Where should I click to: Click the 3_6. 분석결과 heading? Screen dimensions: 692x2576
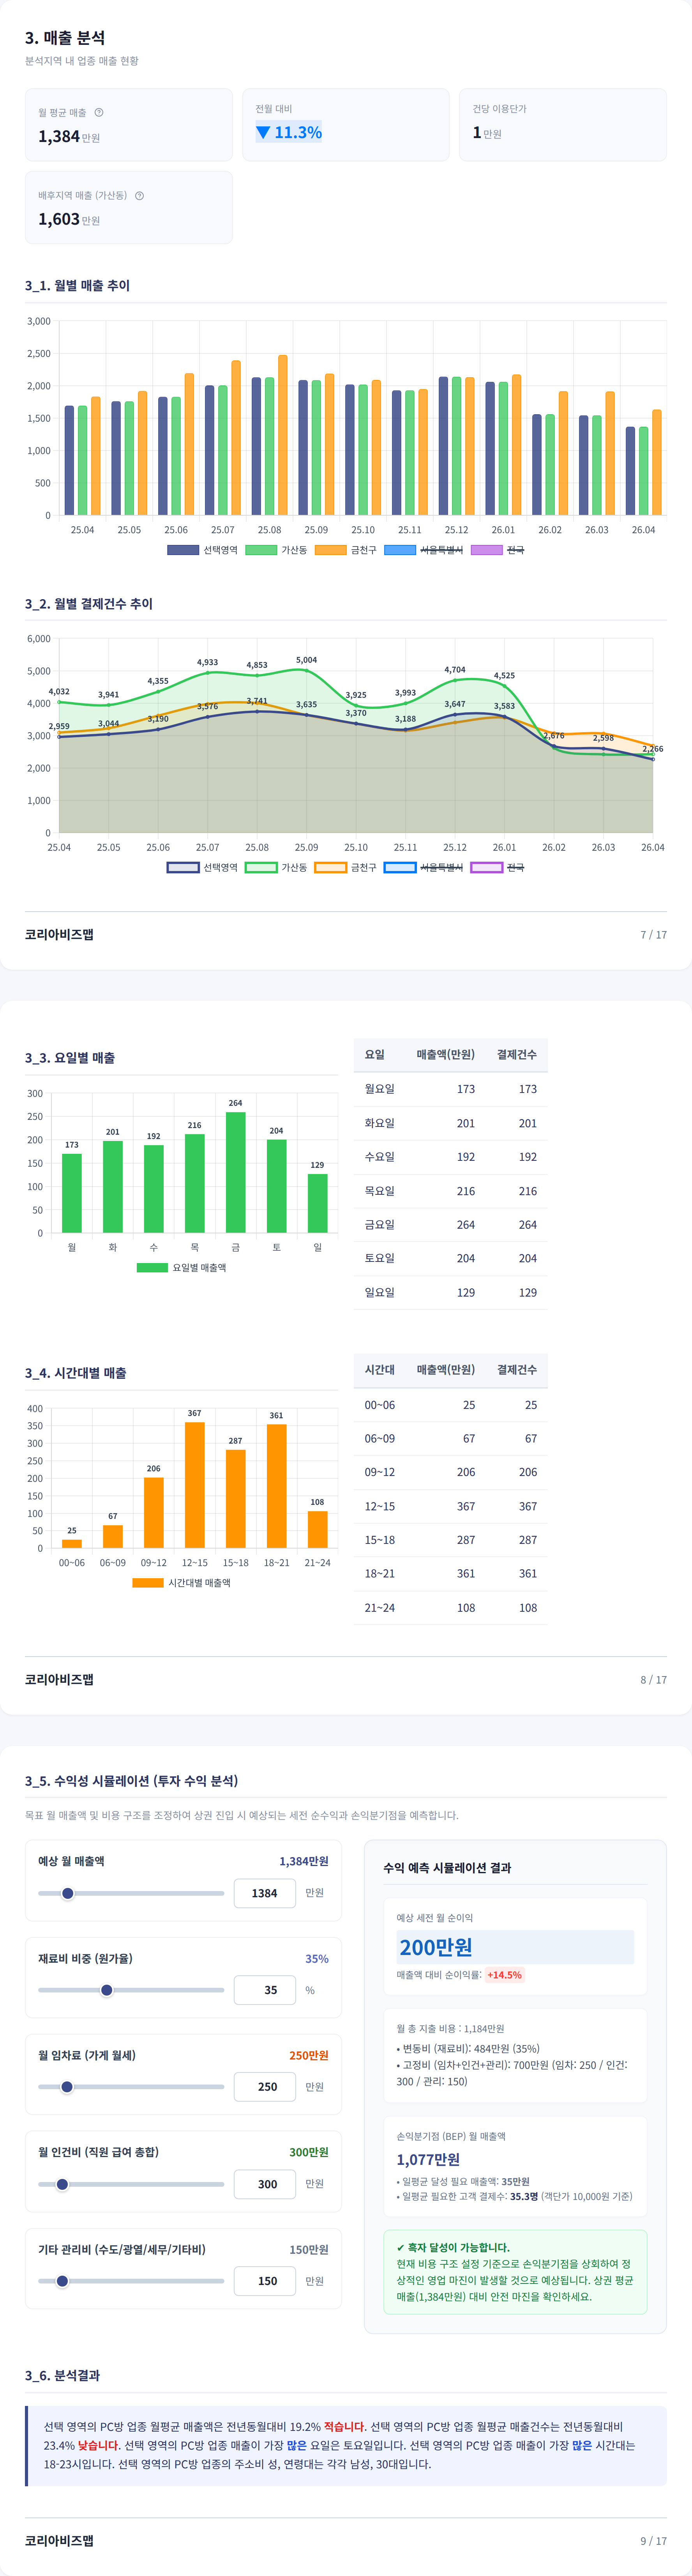pos(62,2375)
